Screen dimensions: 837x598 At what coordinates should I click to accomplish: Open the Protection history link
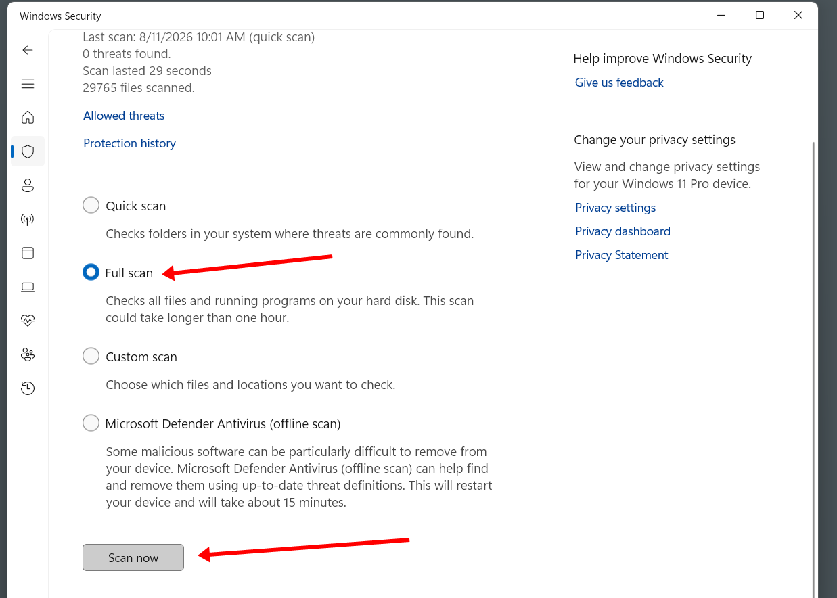[129, 143]
